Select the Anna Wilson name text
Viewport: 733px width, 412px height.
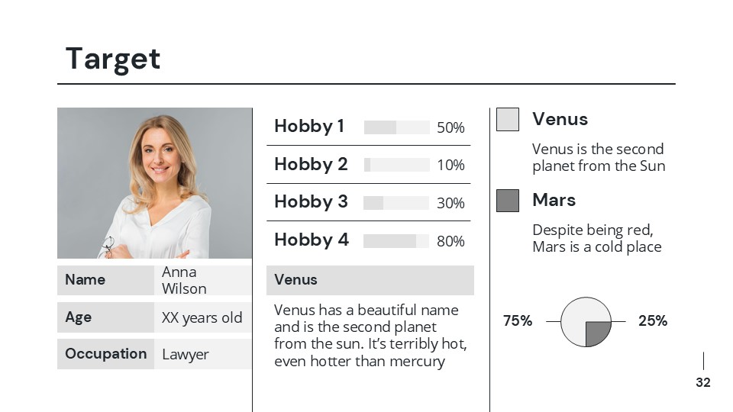pyautogui.click(x=184, y=280)
